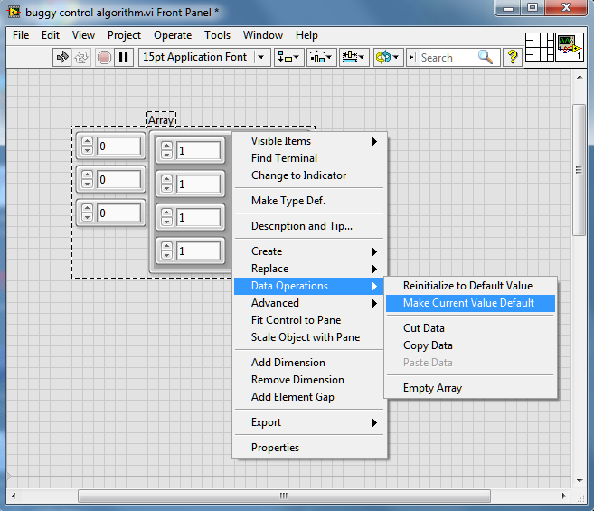This screenshot has height=511, width=594.
Task: Click the horizontal scrollbar thumb
Action: coord(284,496)
